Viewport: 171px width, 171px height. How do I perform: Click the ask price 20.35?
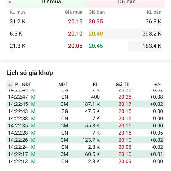96,21
